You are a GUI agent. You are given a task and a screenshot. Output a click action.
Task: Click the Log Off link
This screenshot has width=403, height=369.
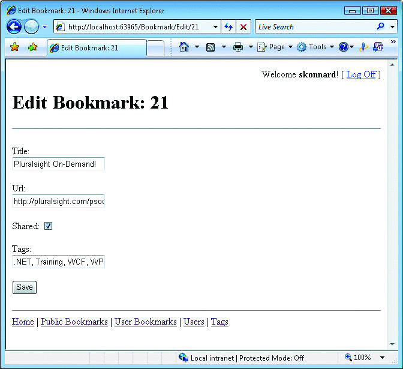(x=361, y=74)
